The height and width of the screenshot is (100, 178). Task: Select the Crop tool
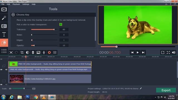click(x=22, y=52)
